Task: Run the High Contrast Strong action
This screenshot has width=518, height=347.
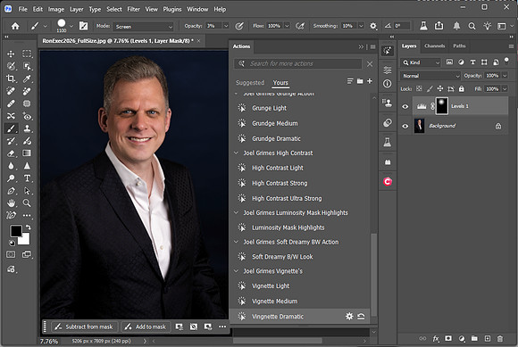Action: [280, 183]
